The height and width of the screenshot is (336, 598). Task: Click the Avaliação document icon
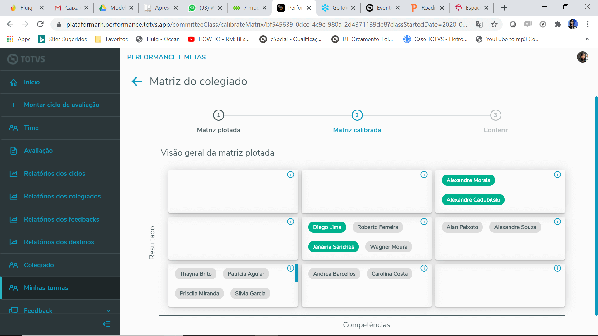[x=13, y=151]
